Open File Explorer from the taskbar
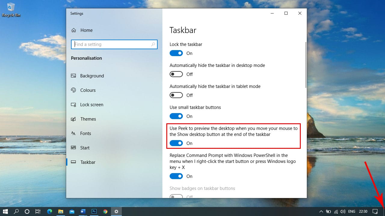This screenshot has height=216, width=385. pos(60,211)
